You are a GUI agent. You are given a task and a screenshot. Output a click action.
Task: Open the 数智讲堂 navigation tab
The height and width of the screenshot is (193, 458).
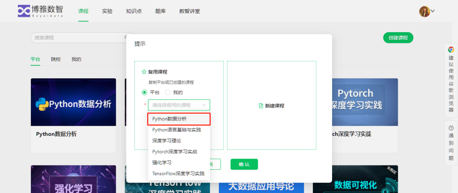click(190, 11)
